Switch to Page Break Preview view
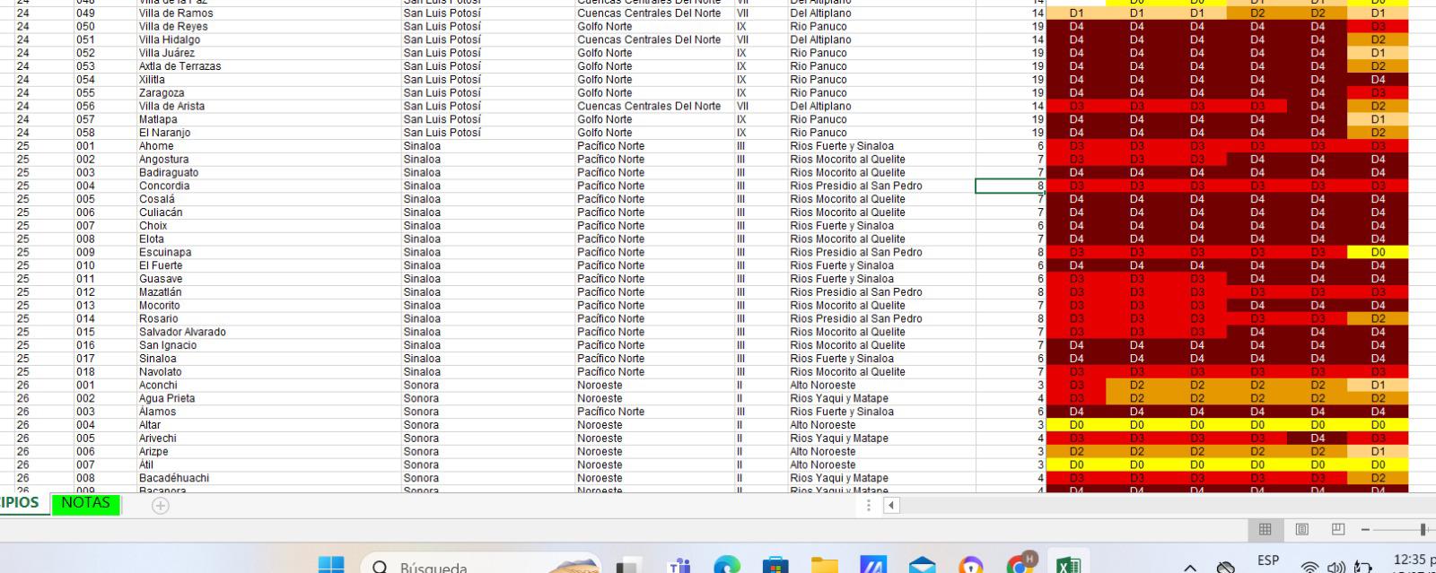Viewport: 1436px width, 573px height. coord(1338,529)
